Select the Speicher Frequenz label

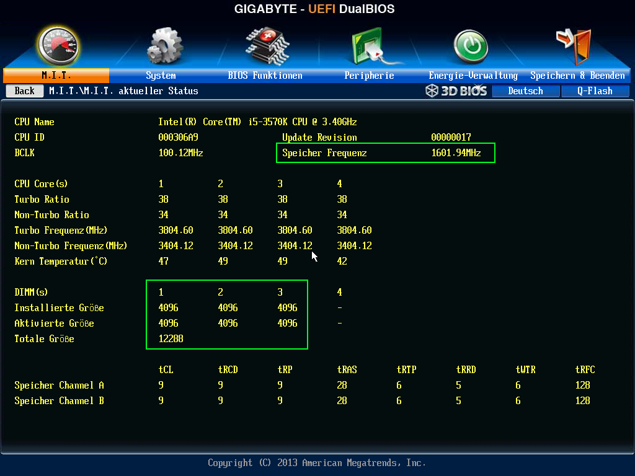tap(324, 152)
